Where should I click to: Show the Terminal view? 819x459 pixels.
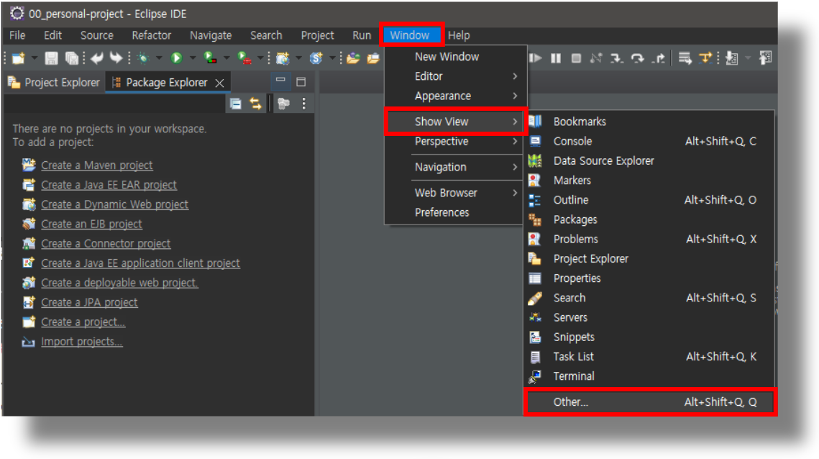(x=649, y=376)
